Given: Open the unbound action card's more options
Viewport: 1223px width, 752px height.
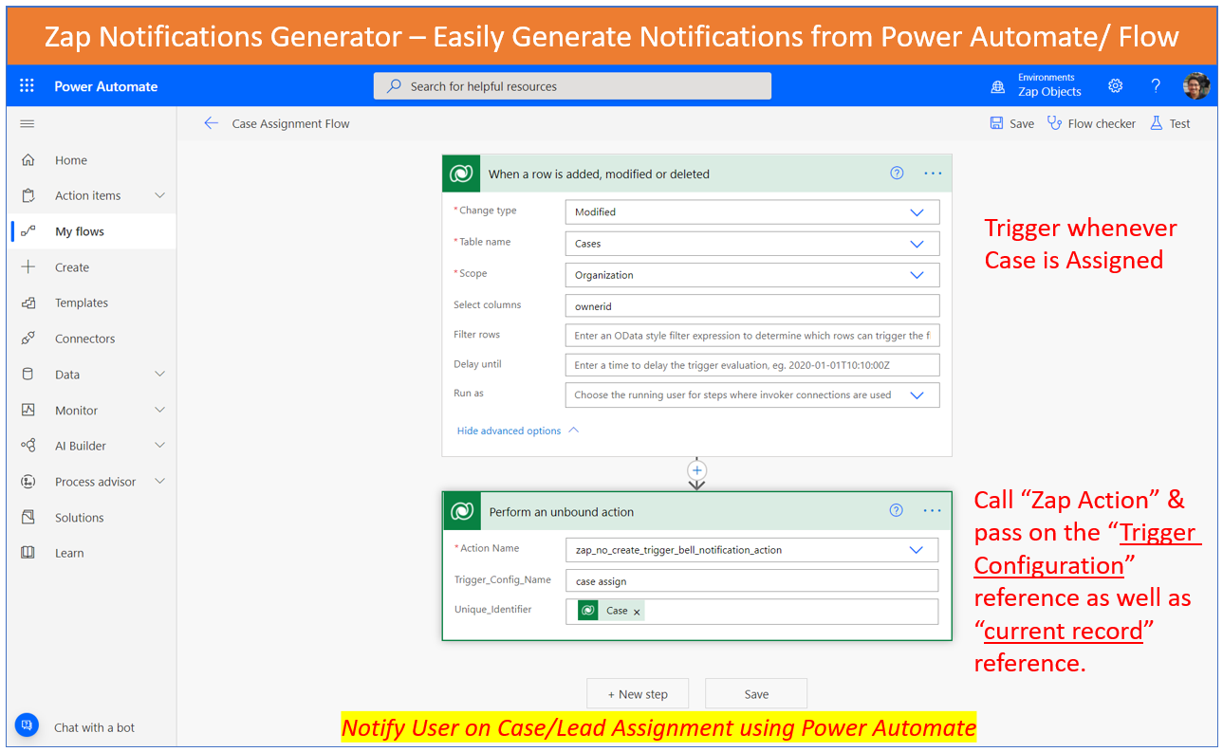Looking at the screenshot, I should pos(933,511).
